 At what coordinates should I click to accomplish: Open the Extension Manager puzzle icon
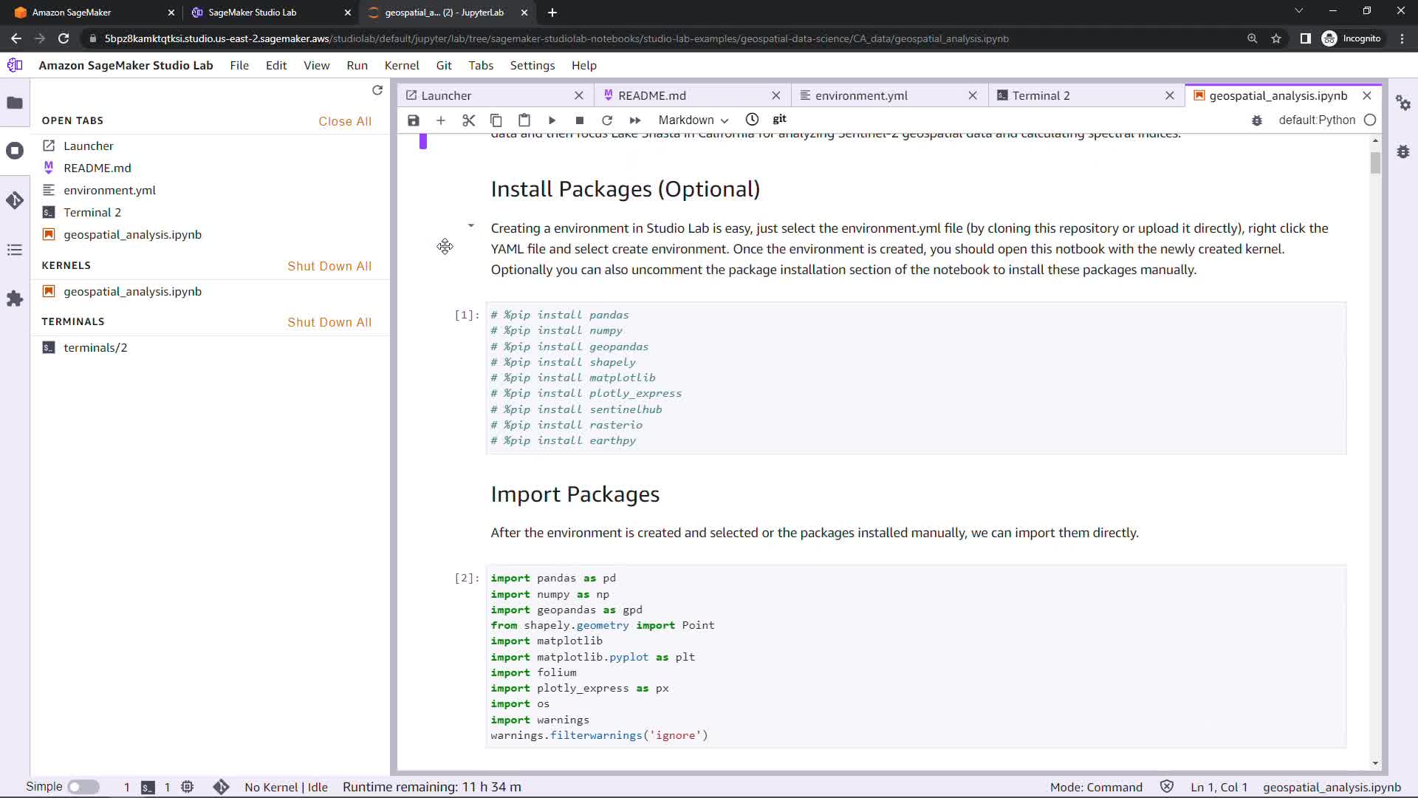pos(15,299)
